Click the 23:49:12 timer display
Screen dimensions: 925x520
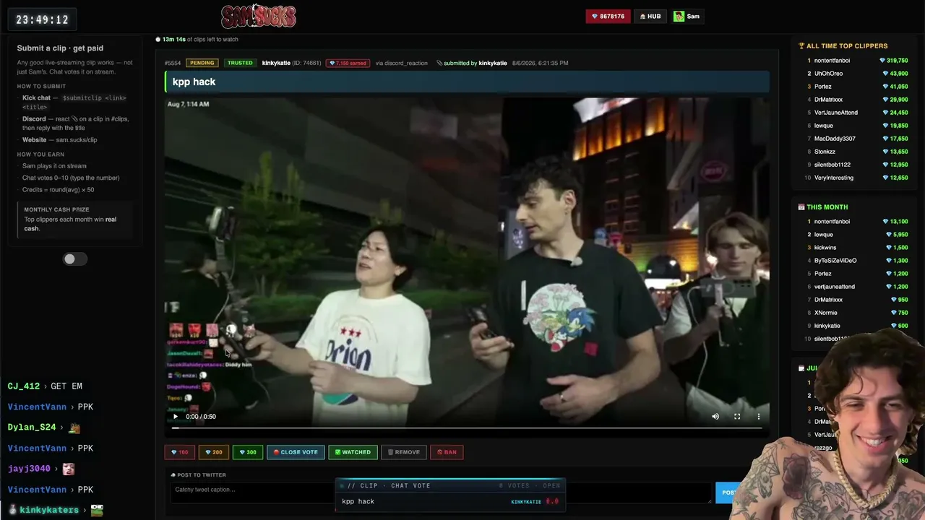43,19
